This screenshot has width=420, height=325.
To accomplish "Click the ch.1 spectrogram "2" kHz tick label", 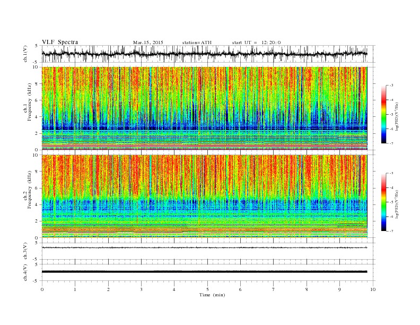I will coord(37,133).
